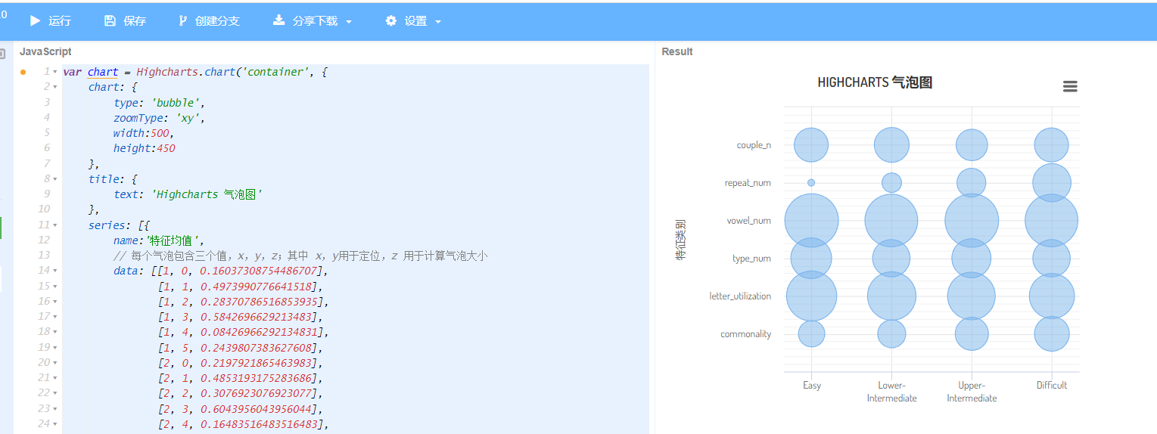Click the branch icon next to 创建分支
1157x434 pixels.
(x=182, y=21)
